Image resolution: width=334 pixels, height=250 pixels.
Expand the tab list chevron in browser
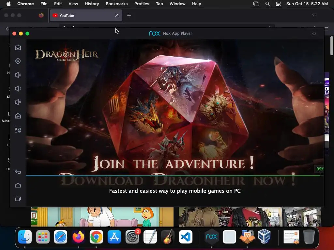point(314,15)
